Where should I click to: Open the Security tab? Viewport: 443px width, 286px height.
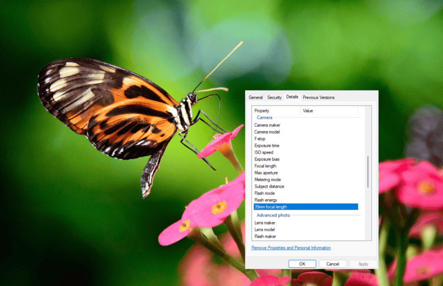(x=274, y=97)
